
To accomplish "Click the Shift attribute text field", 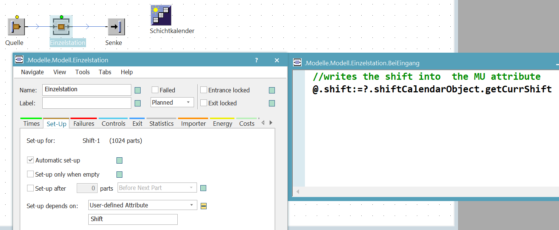I will point(133,219).
